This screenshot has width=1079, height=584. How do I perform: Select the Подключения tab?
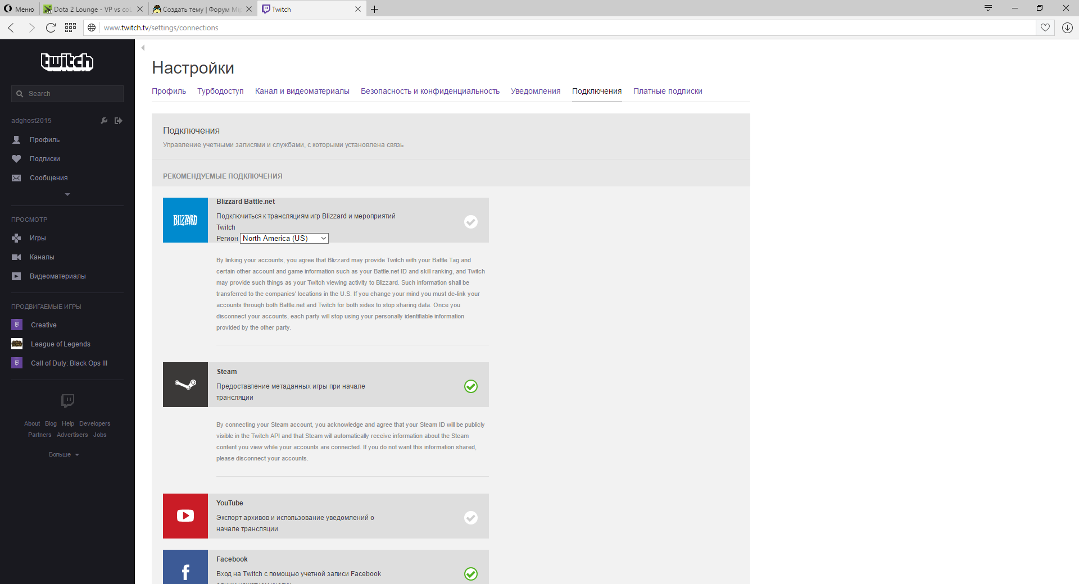coord(597,91)
